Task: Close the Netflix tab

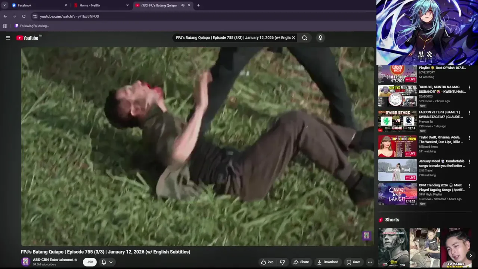Action: coord(127,5)
